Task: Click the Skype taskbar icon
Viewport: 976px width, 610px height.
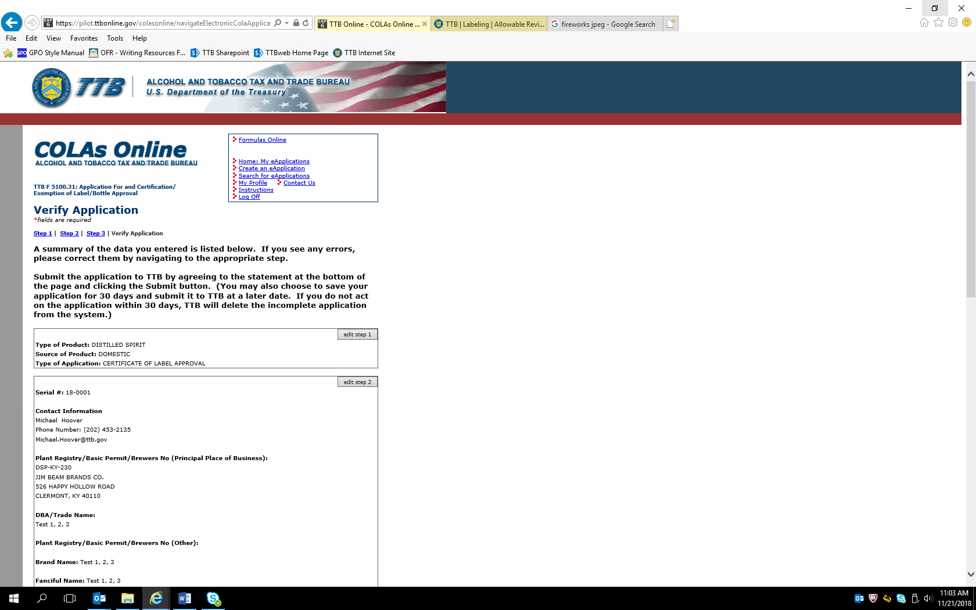Action: click(213, 598)
